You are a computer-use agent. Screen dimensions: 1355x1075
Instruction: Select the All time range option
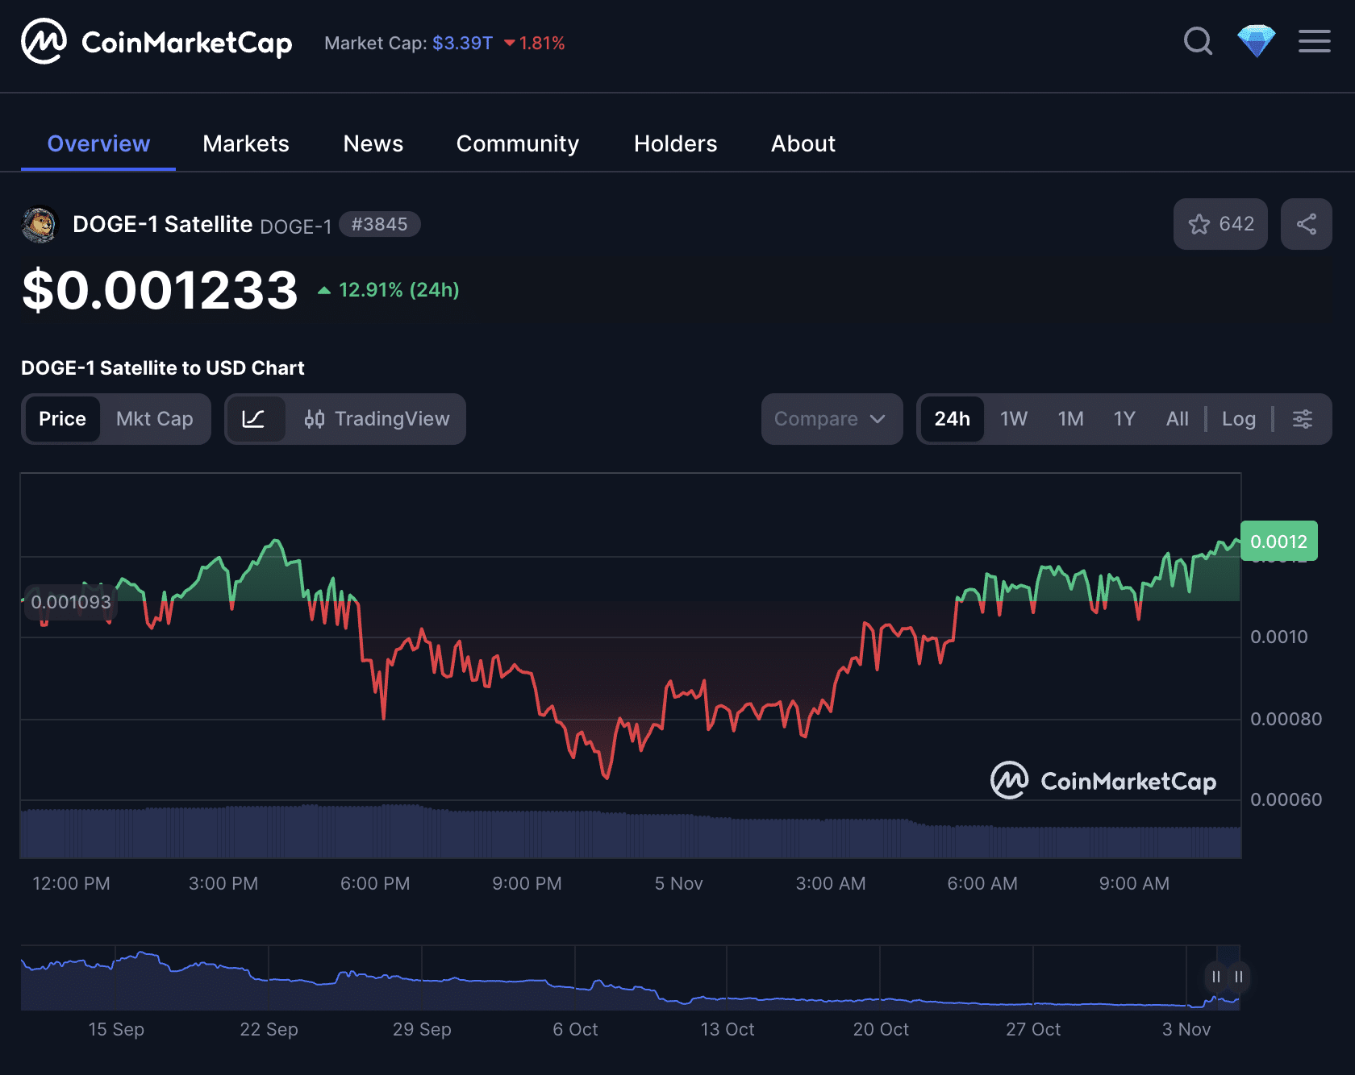point(1177,419)
